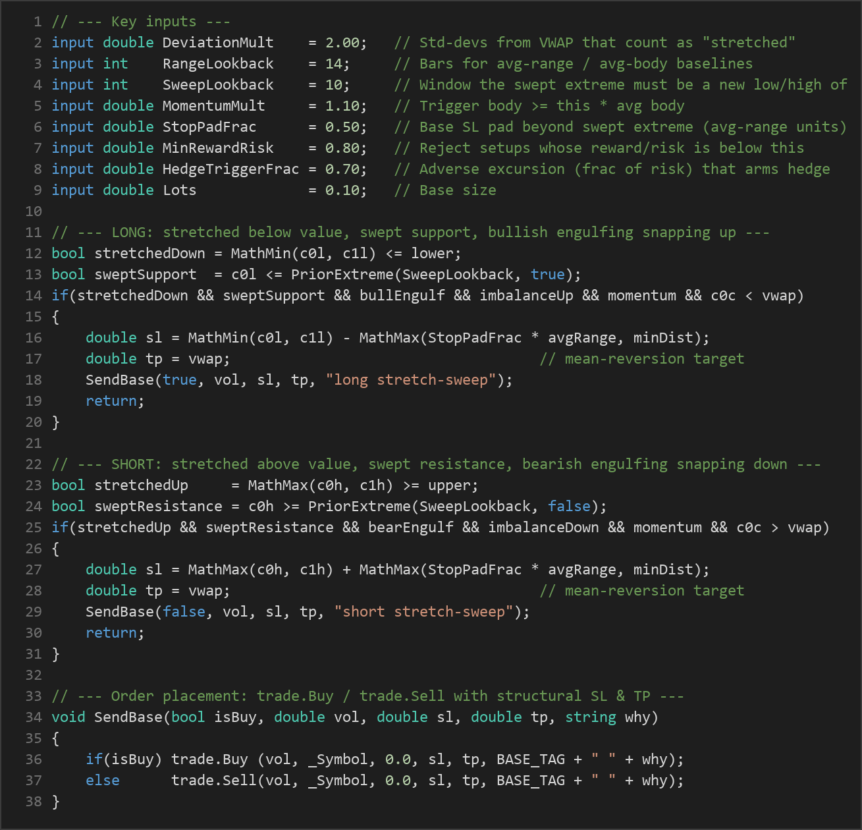862x830 pixels.
Task: Click line number 25 in the gutter
Action: 34,528
